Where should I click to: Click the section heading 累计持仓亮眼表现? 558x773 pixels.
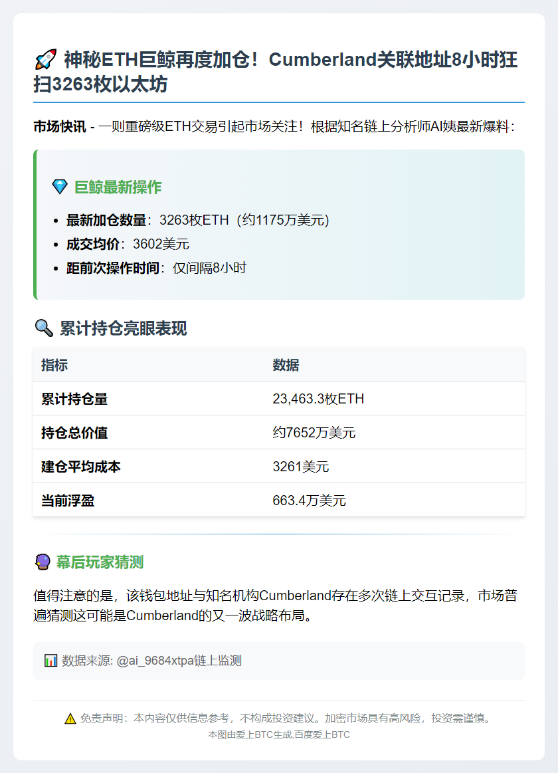[x=123, y=328]
